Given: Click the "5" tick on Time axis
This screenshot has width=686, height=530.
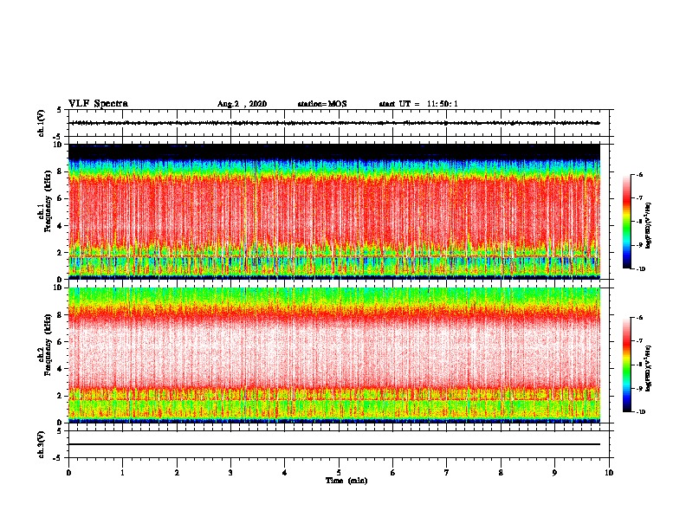Looking at the screenshot, I should click(x=339, y=472).
